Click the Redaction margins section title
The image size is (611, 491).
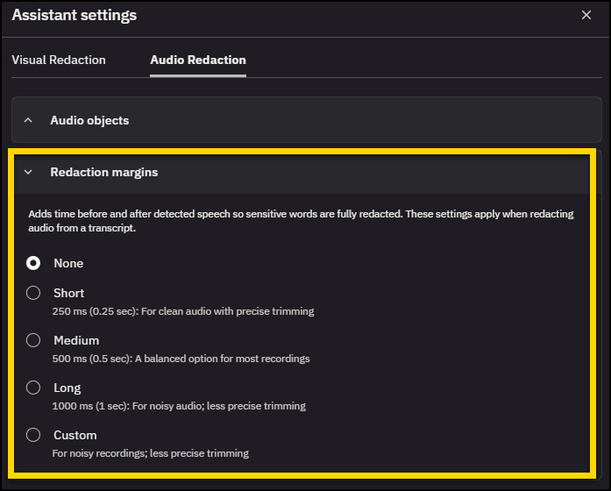pos(104,173)
